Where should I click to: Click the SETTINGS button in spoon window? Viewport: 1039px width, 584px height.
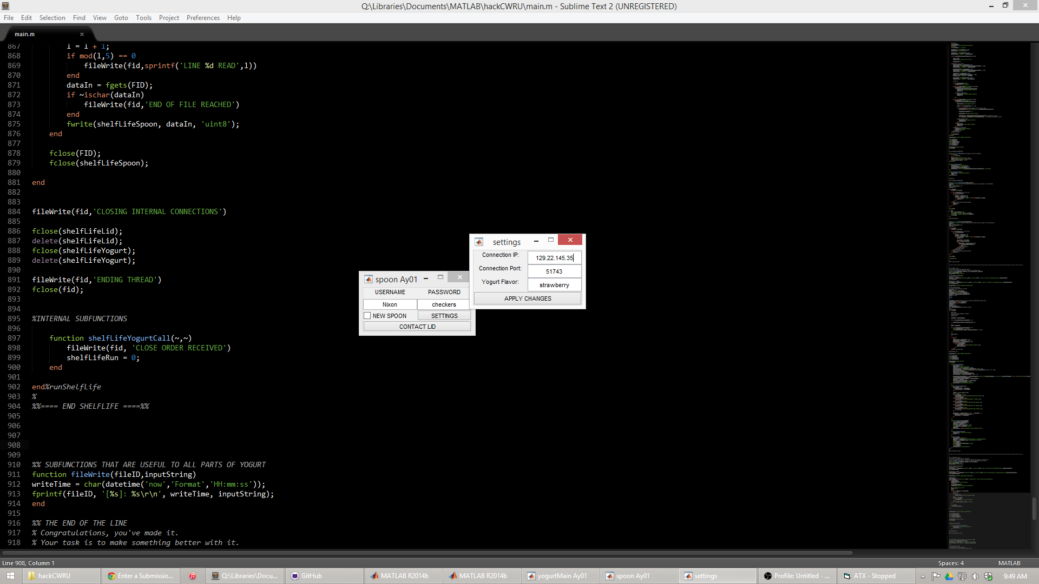[x=444, y=316]
